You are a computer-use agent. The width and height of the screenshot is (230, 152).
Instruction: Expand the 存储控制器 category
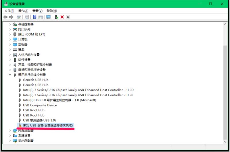pos(10,24)
